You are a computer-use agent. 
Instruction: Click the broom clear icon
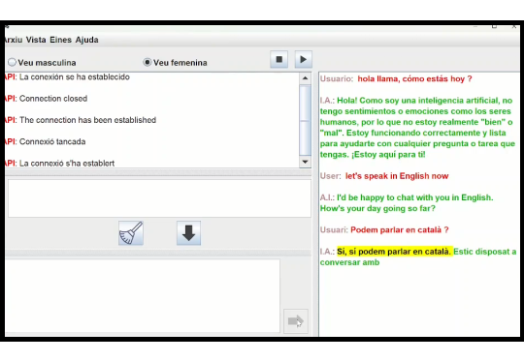[131, 233]
